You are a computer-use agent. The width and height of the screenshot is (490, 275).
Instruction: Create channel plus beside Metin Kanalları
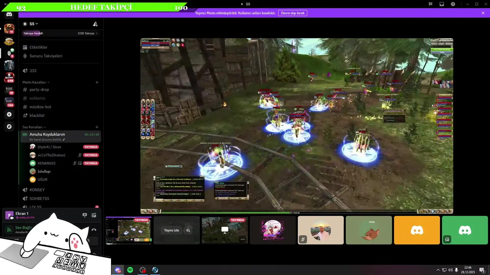[x=97, y=82]
